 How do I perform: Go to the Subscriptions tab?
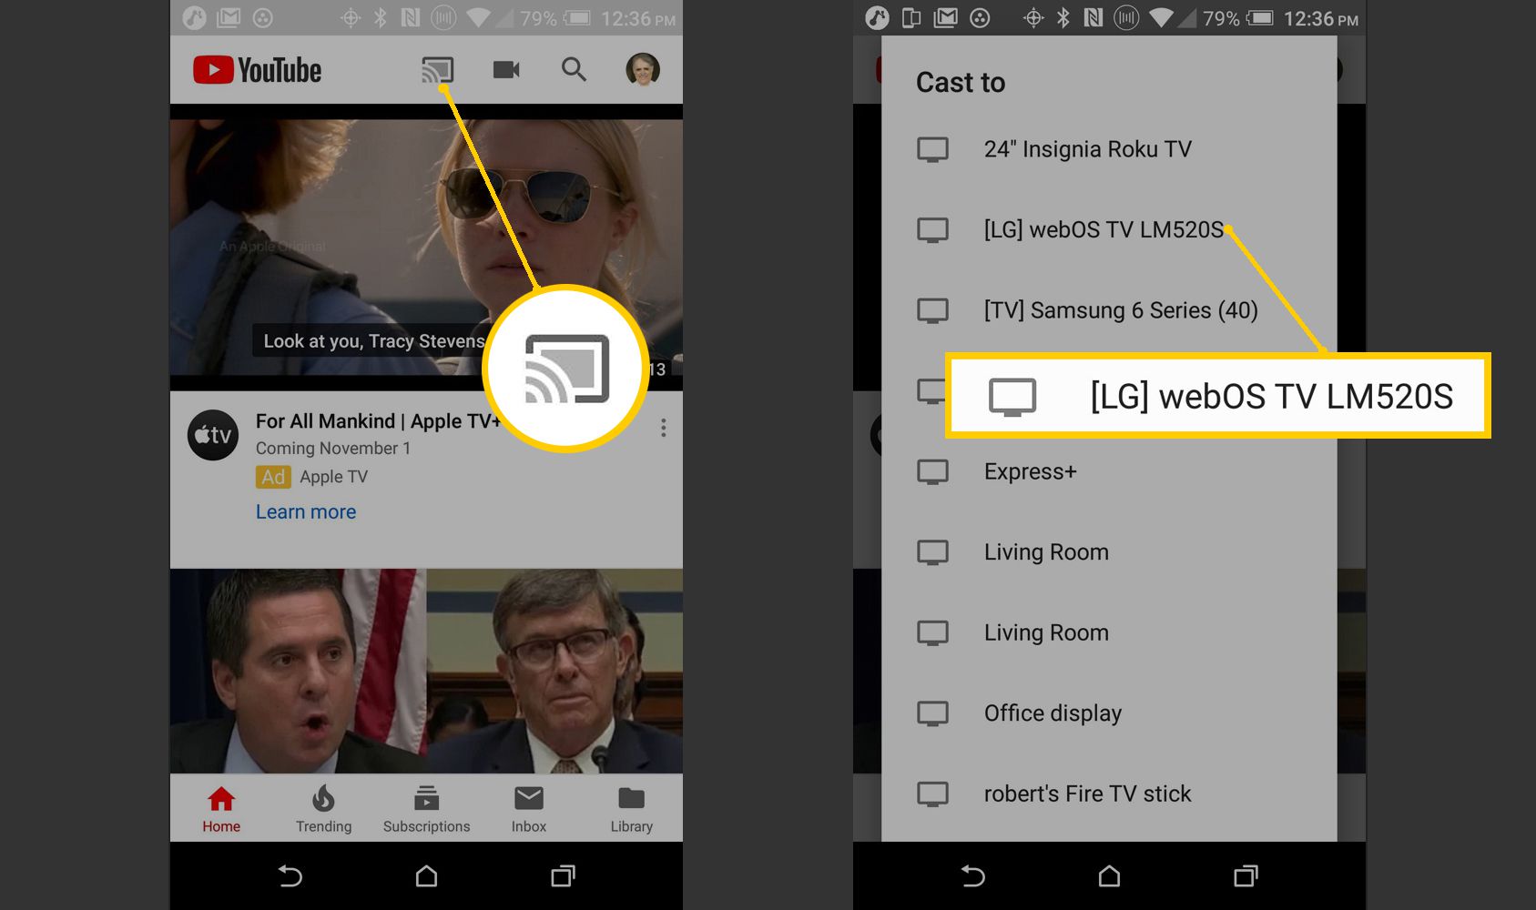click(426, 810)
